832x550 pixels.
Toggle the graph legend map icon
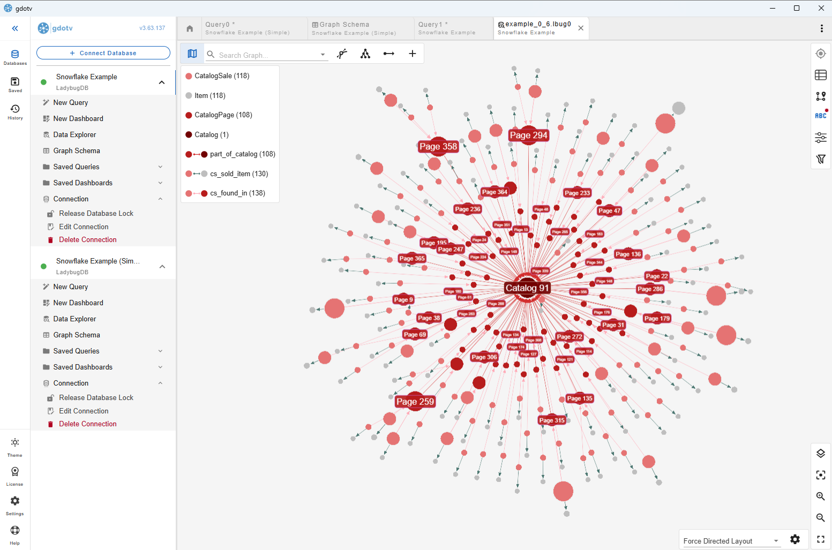(192, 54)
